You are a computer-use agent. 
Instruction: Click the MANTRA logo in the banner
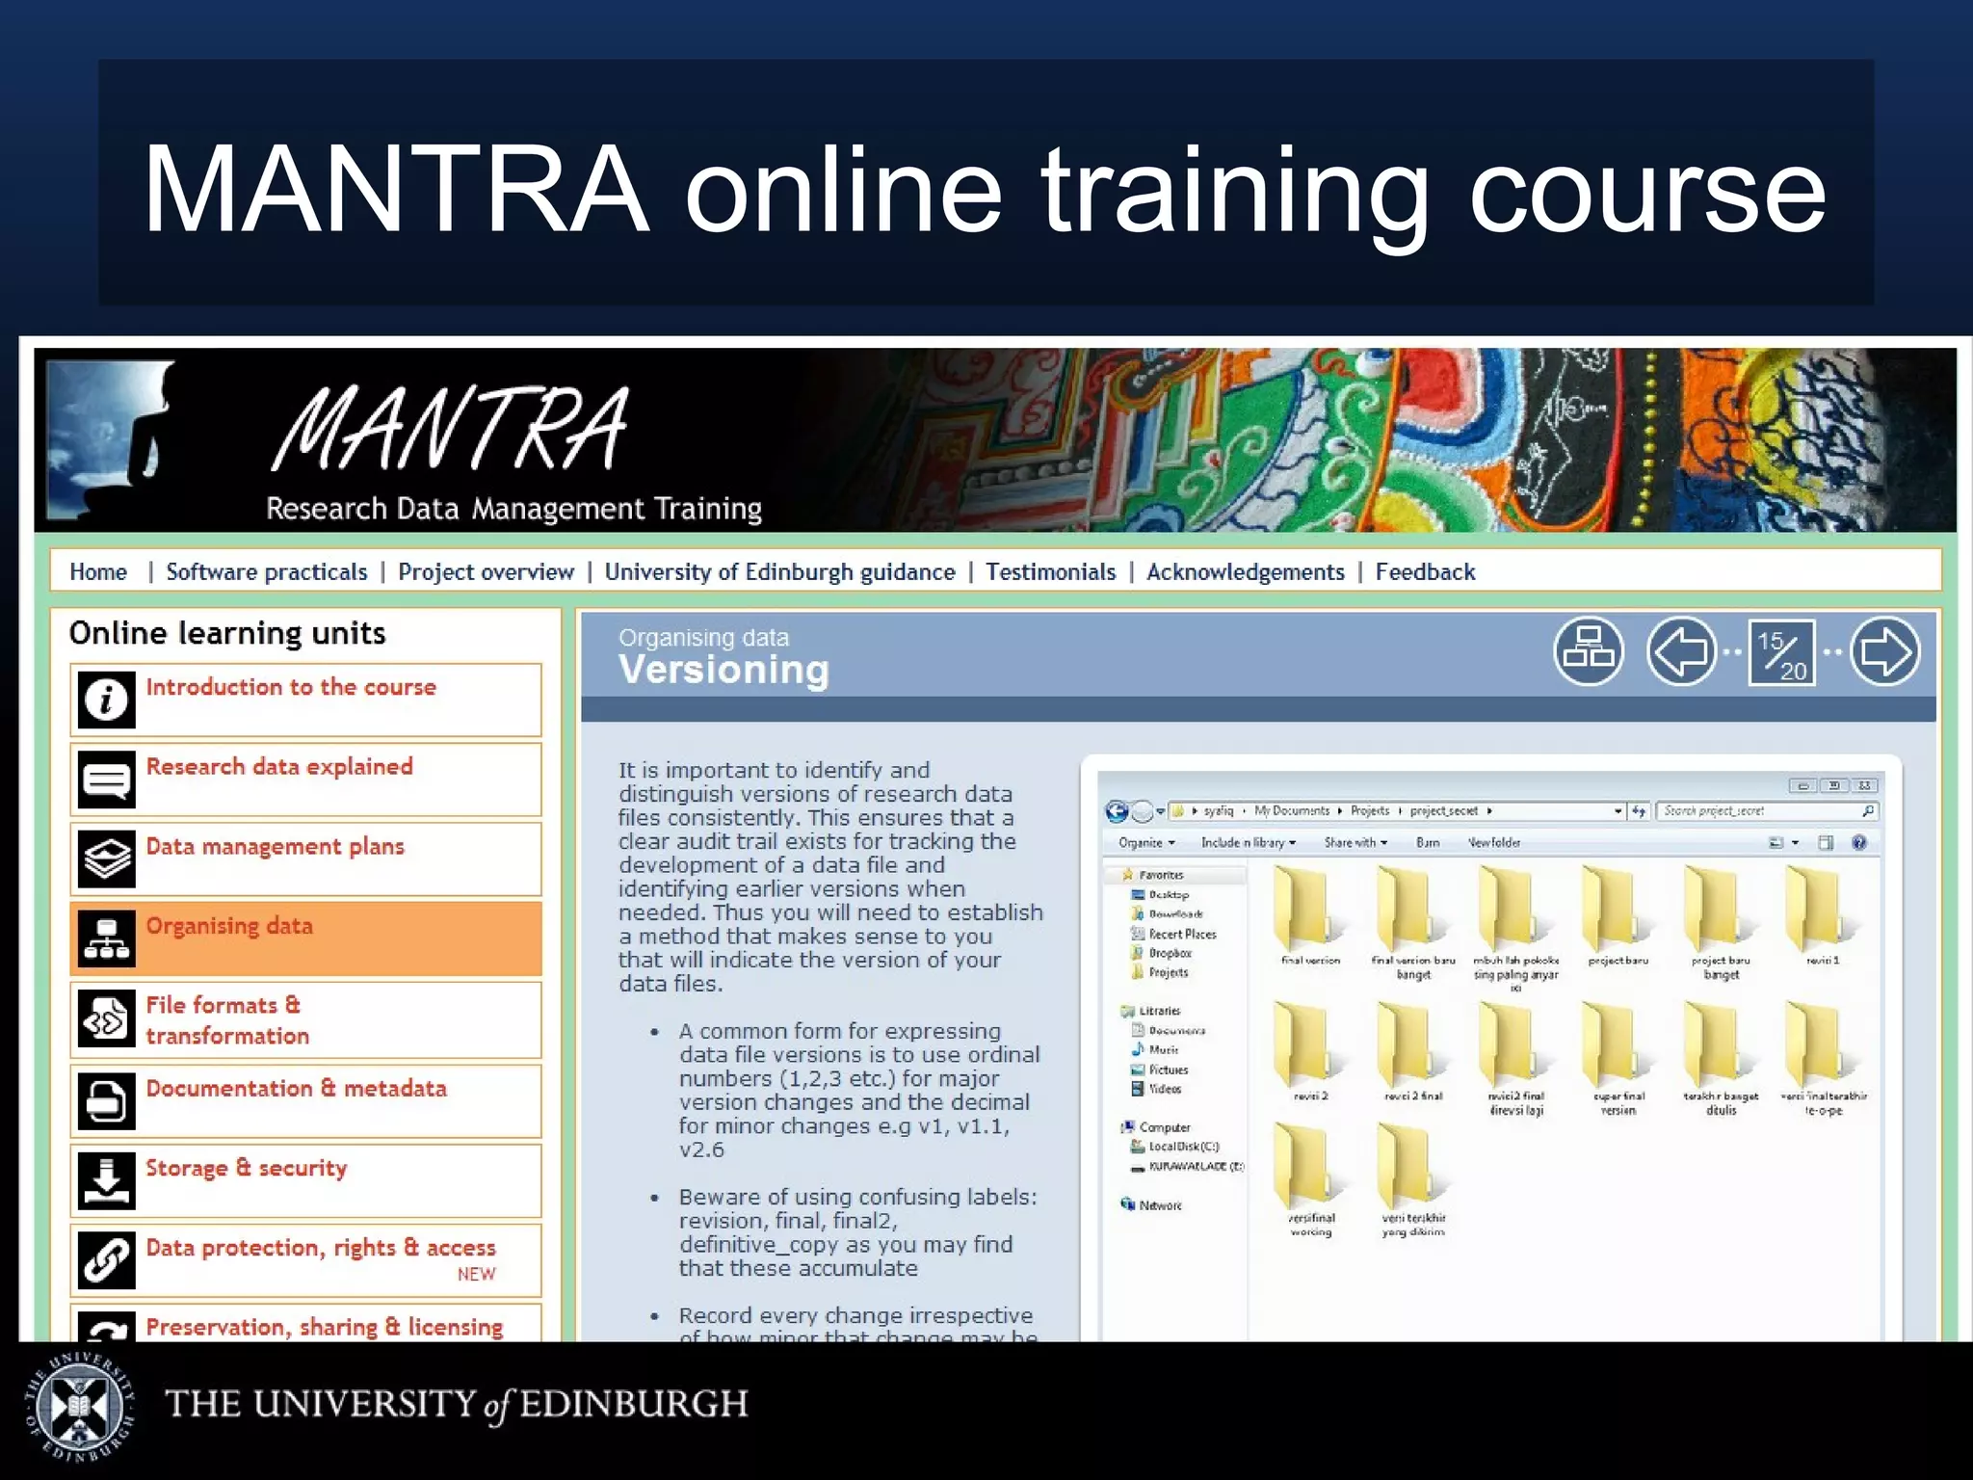(450, 429)
